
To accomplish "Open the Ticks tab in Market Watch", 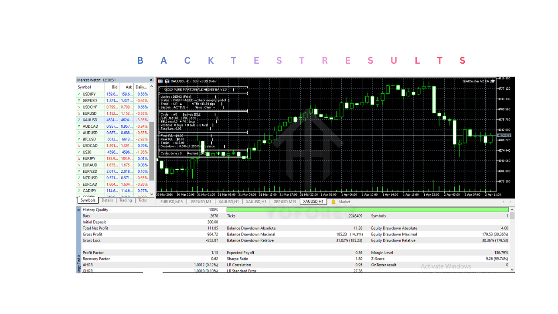I will coord(143,200).
